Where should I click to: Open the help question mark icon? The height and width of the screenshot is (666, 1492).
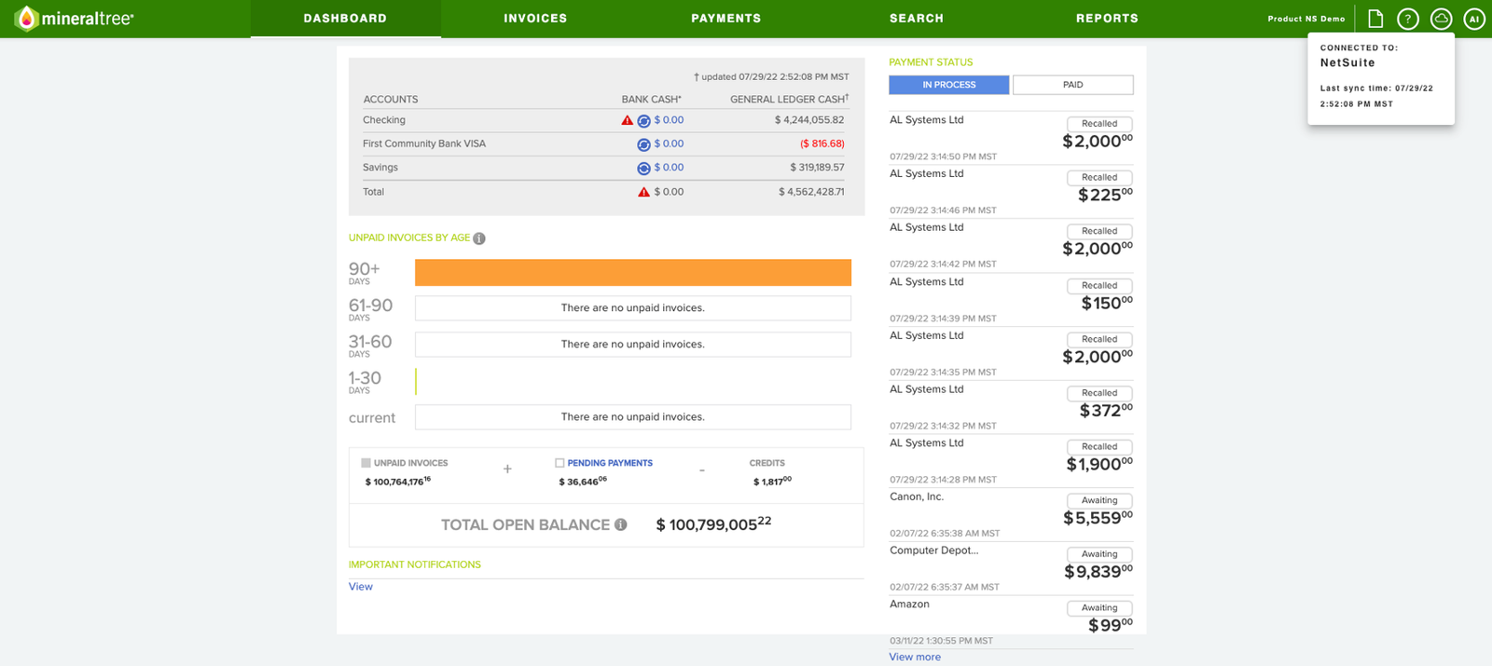[x=1408, y=19]
